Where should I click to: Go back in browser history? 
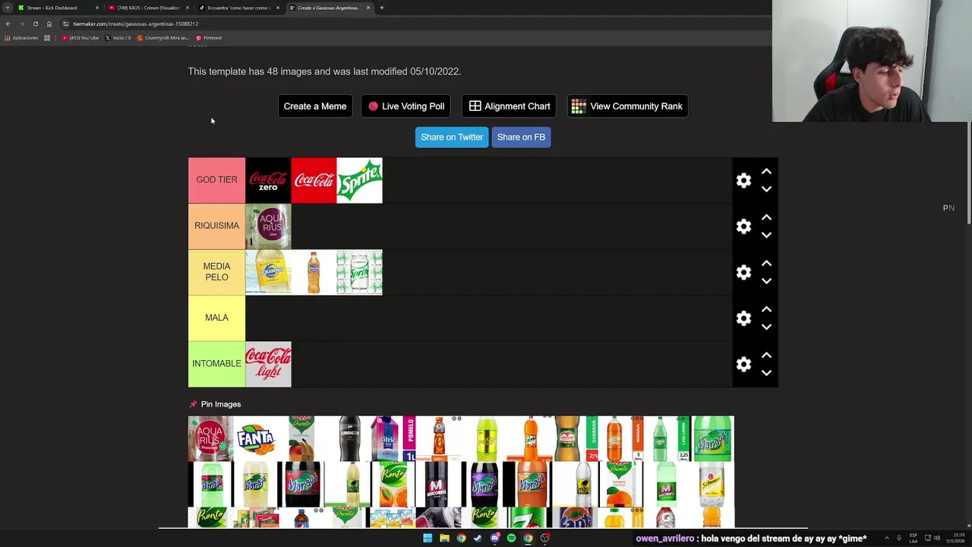[x=8, y=24]
